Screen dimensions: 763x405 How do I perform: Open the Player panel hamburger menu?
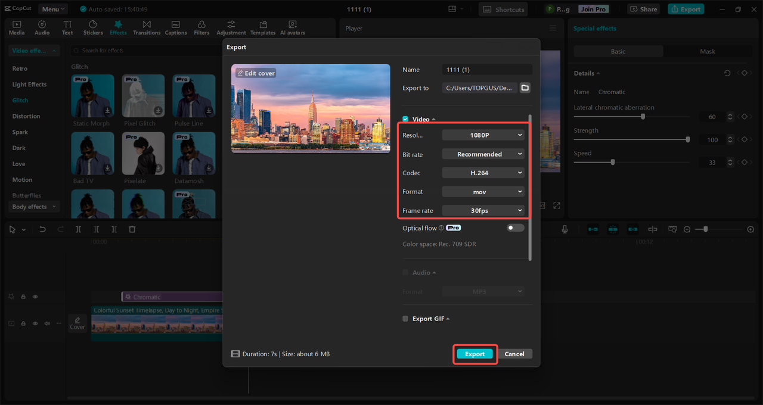coord(553,28)
